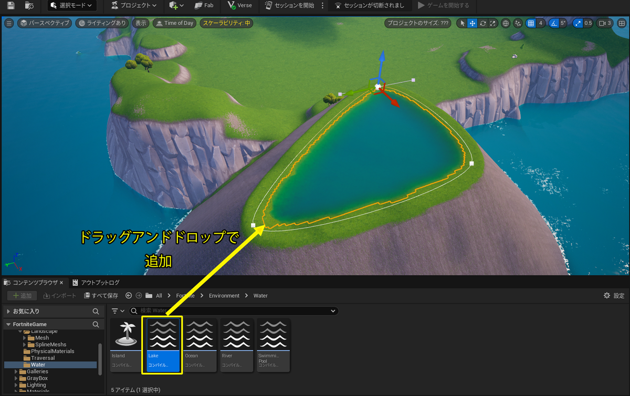Collapse the FortniteGame tree section
This screenshot has height=396, width=630.
8,325
